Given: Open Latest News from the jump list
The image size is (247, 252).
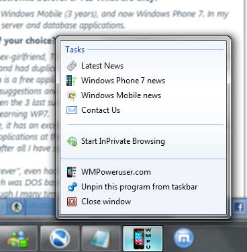Looking at the screenshot, I should pos(143,66).
